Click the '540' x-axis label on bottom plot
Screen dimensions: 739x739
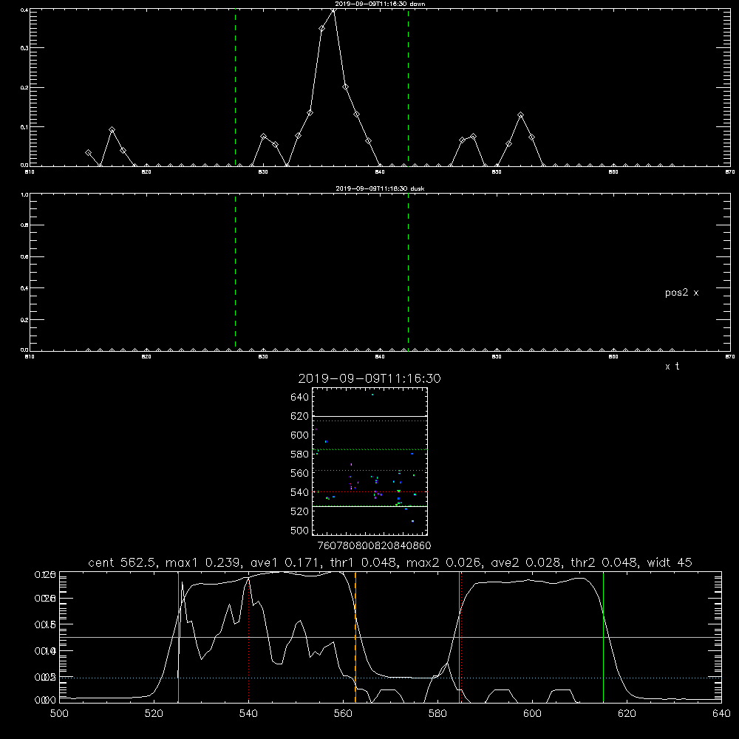(x=248, y=714)
